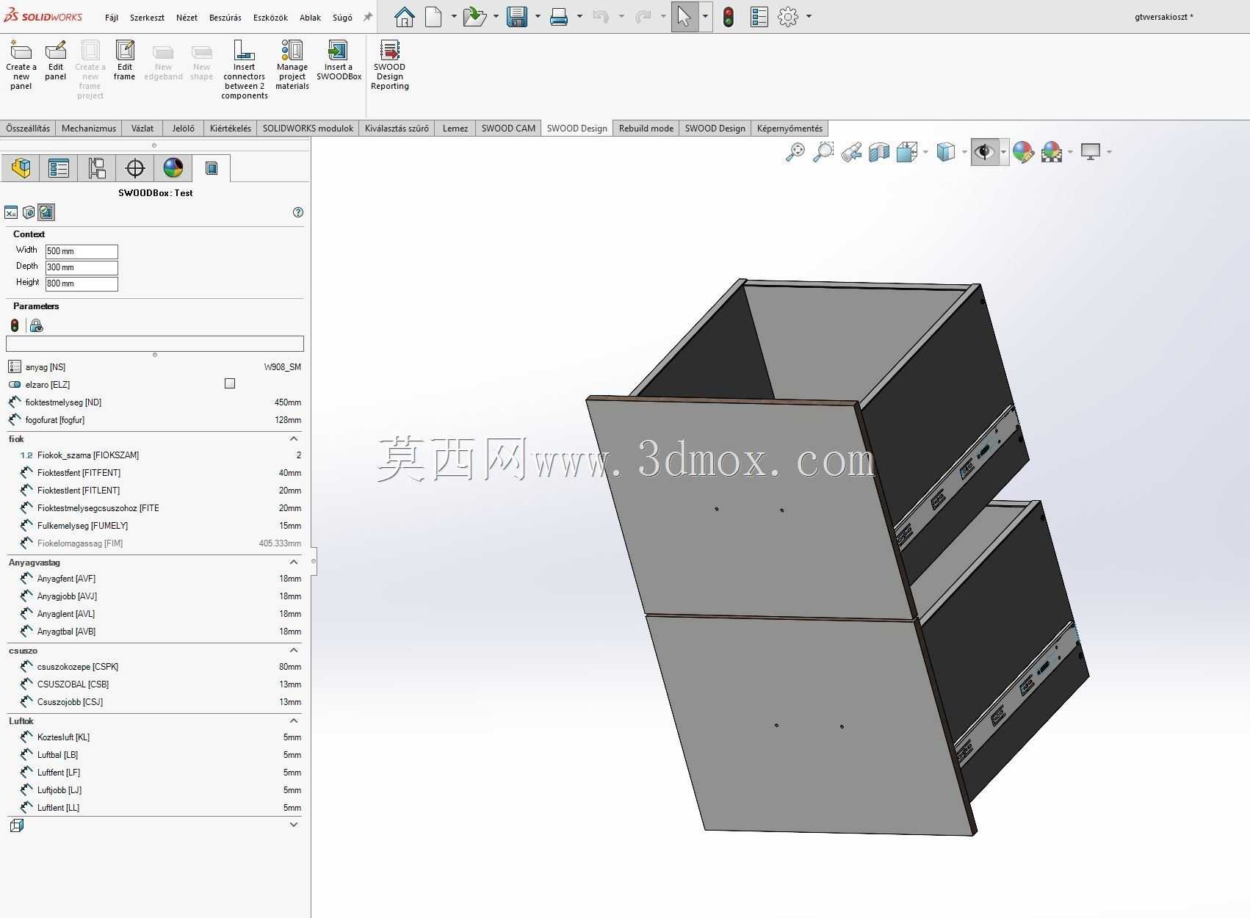Screen dimensions: 1250x918
Task: Expand the bottom box section chevron
Action: [x=294, y=825]
